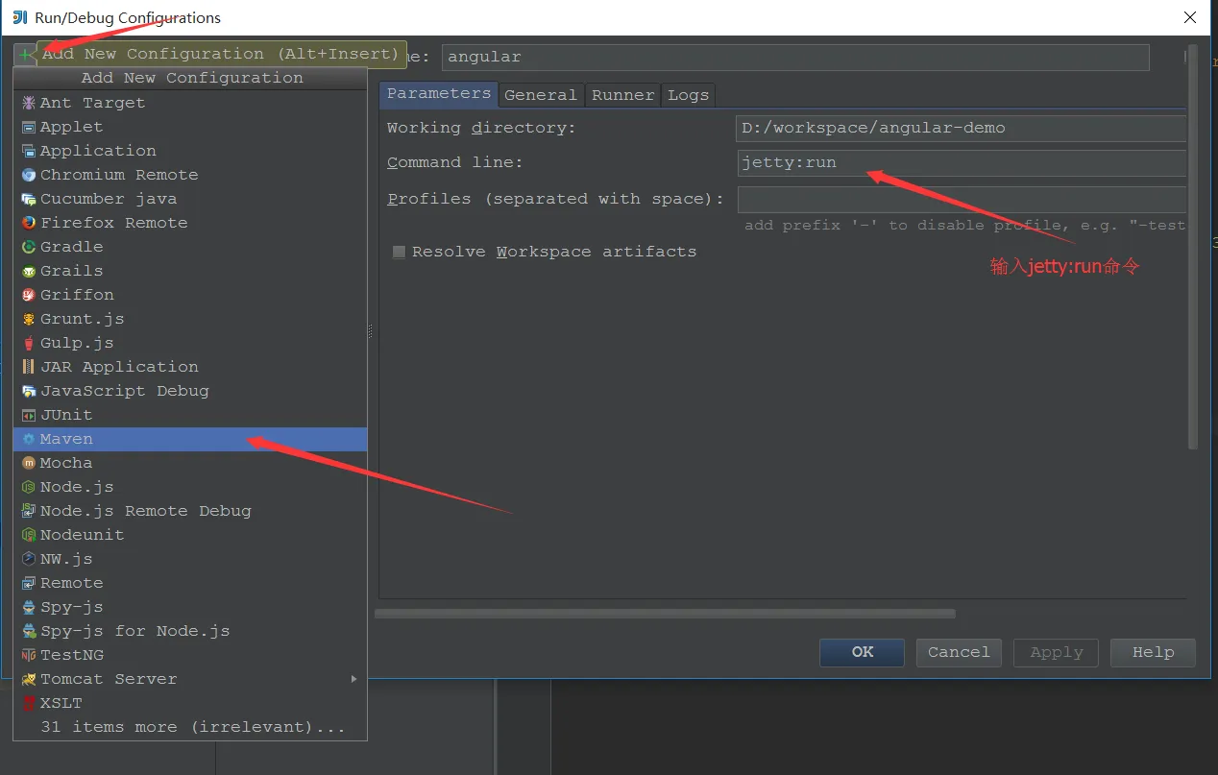Close the Run/Debug Configurations dialog

(x=1190, y=17)
